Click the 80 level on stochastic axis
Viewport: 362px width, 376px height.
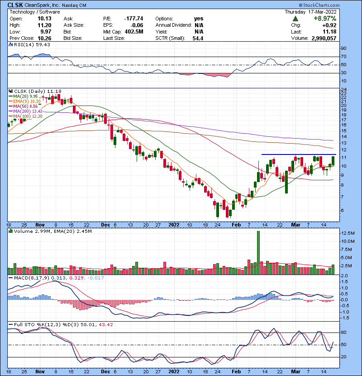pos(344,333)
